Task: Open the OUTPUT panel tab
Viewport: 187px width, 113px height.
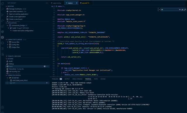Action: 67,79
